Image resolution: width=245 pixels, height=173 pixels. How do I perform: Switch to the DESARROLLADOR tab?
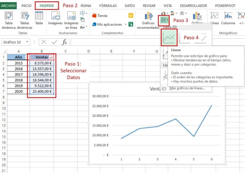[193, 6]
